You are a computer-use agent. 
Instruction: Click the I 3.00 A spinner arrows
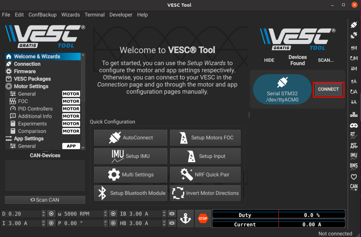coord(44,223)
